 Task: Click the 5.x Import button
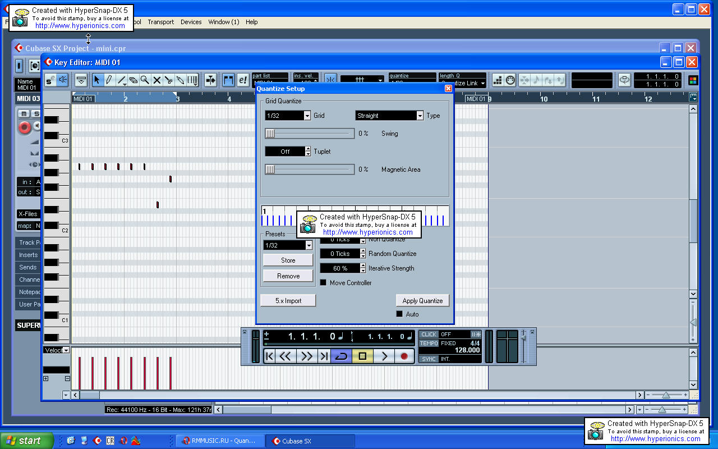[x=288, y=301]
